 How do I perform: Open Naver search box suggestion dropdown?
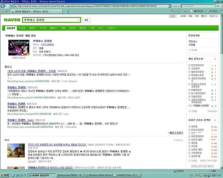tap(78, 20)
